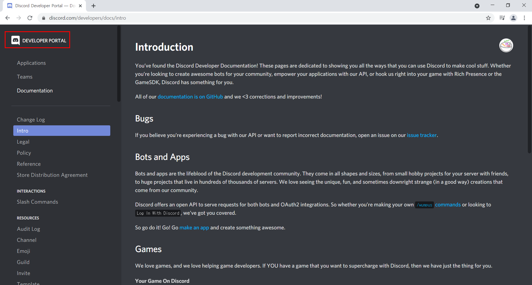The height and width of the screenshot is (285, 532).
Task: Open the Chrome three-dot menu
Action: tap(524, 18)
